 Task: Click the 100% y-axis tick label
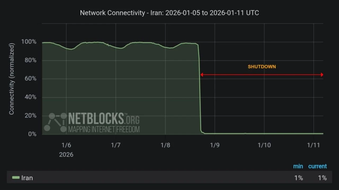pos(29,42)
